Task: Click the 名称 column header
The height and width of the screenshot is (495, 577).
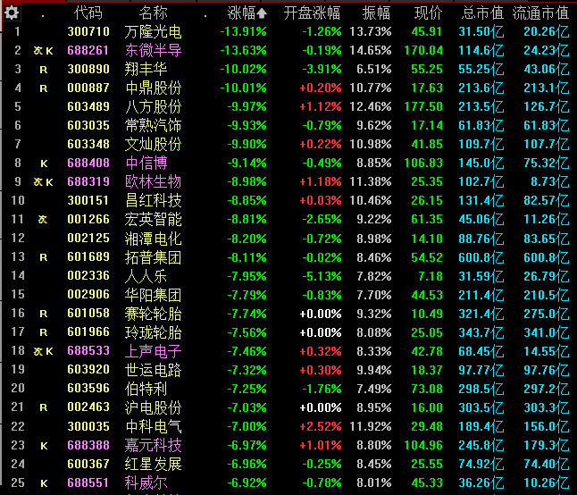Action: click(x=153, y=13)
